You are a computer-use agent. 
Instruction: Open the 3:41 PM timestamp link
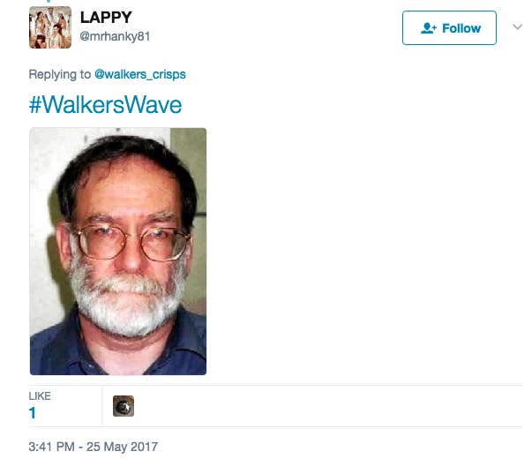(51, 447)
